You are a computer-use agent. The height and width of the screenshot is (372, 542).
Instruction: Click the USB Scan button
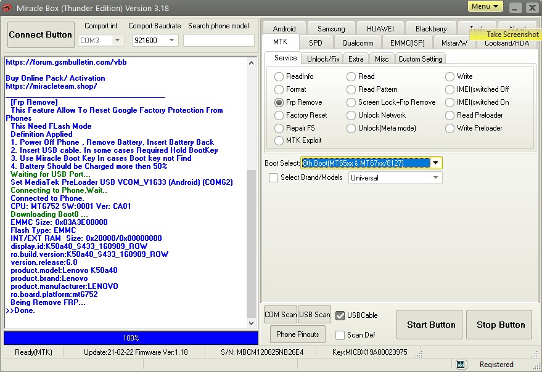(314, 315)
